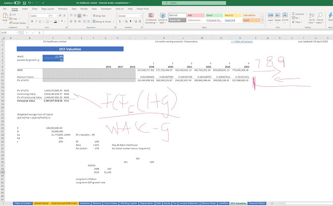The image size is (333, 206).
Task: Apply the Check Cell style
Action: [x=177, y=20]
